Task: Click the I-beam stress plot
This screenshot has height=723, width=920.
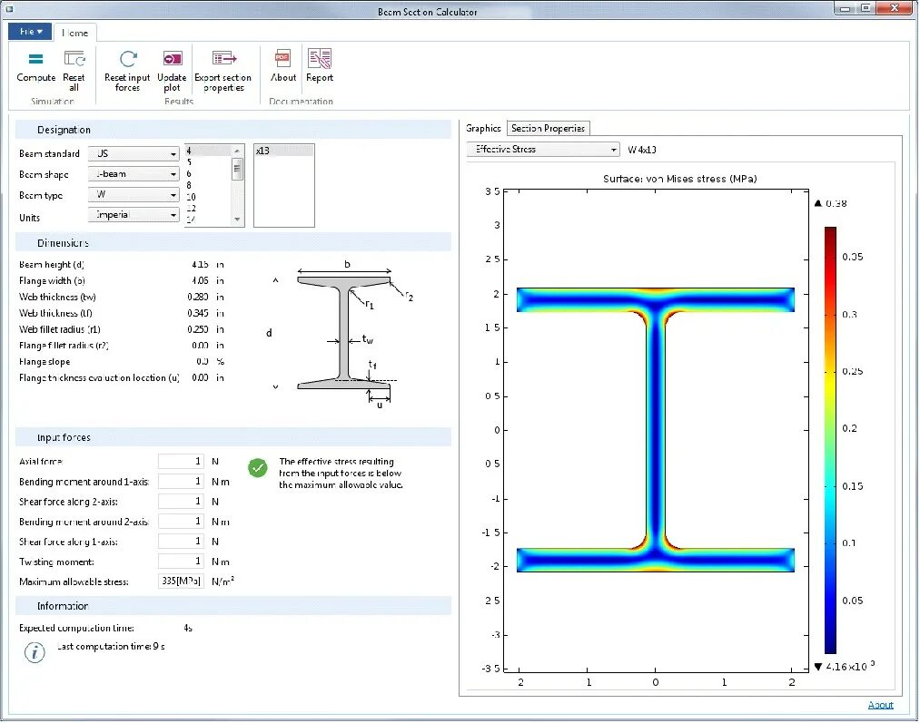Action: [656, 429]
